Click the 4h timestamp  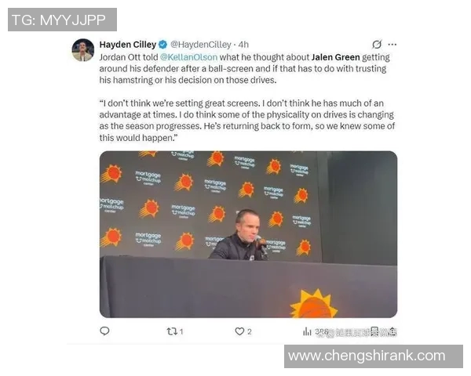[243, 45]
